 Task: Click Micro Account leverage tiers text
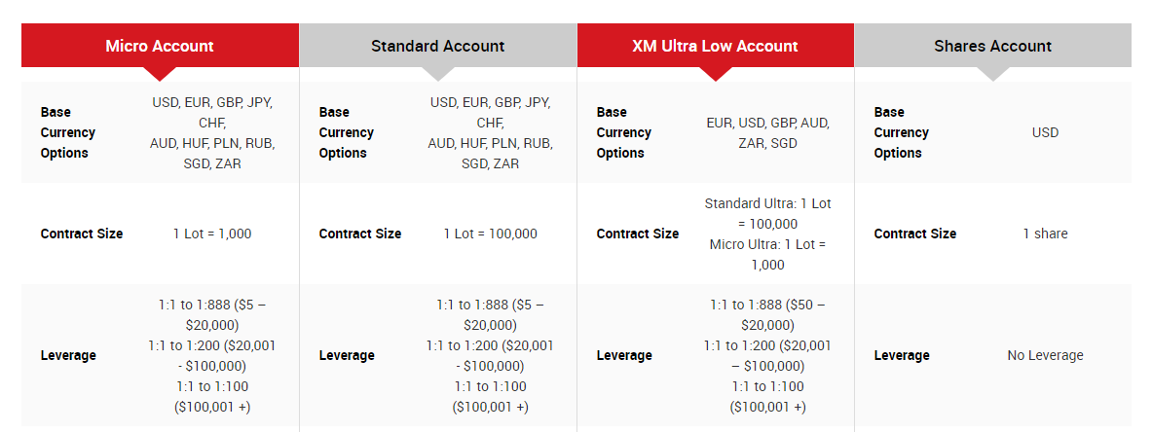coord(212,355)
